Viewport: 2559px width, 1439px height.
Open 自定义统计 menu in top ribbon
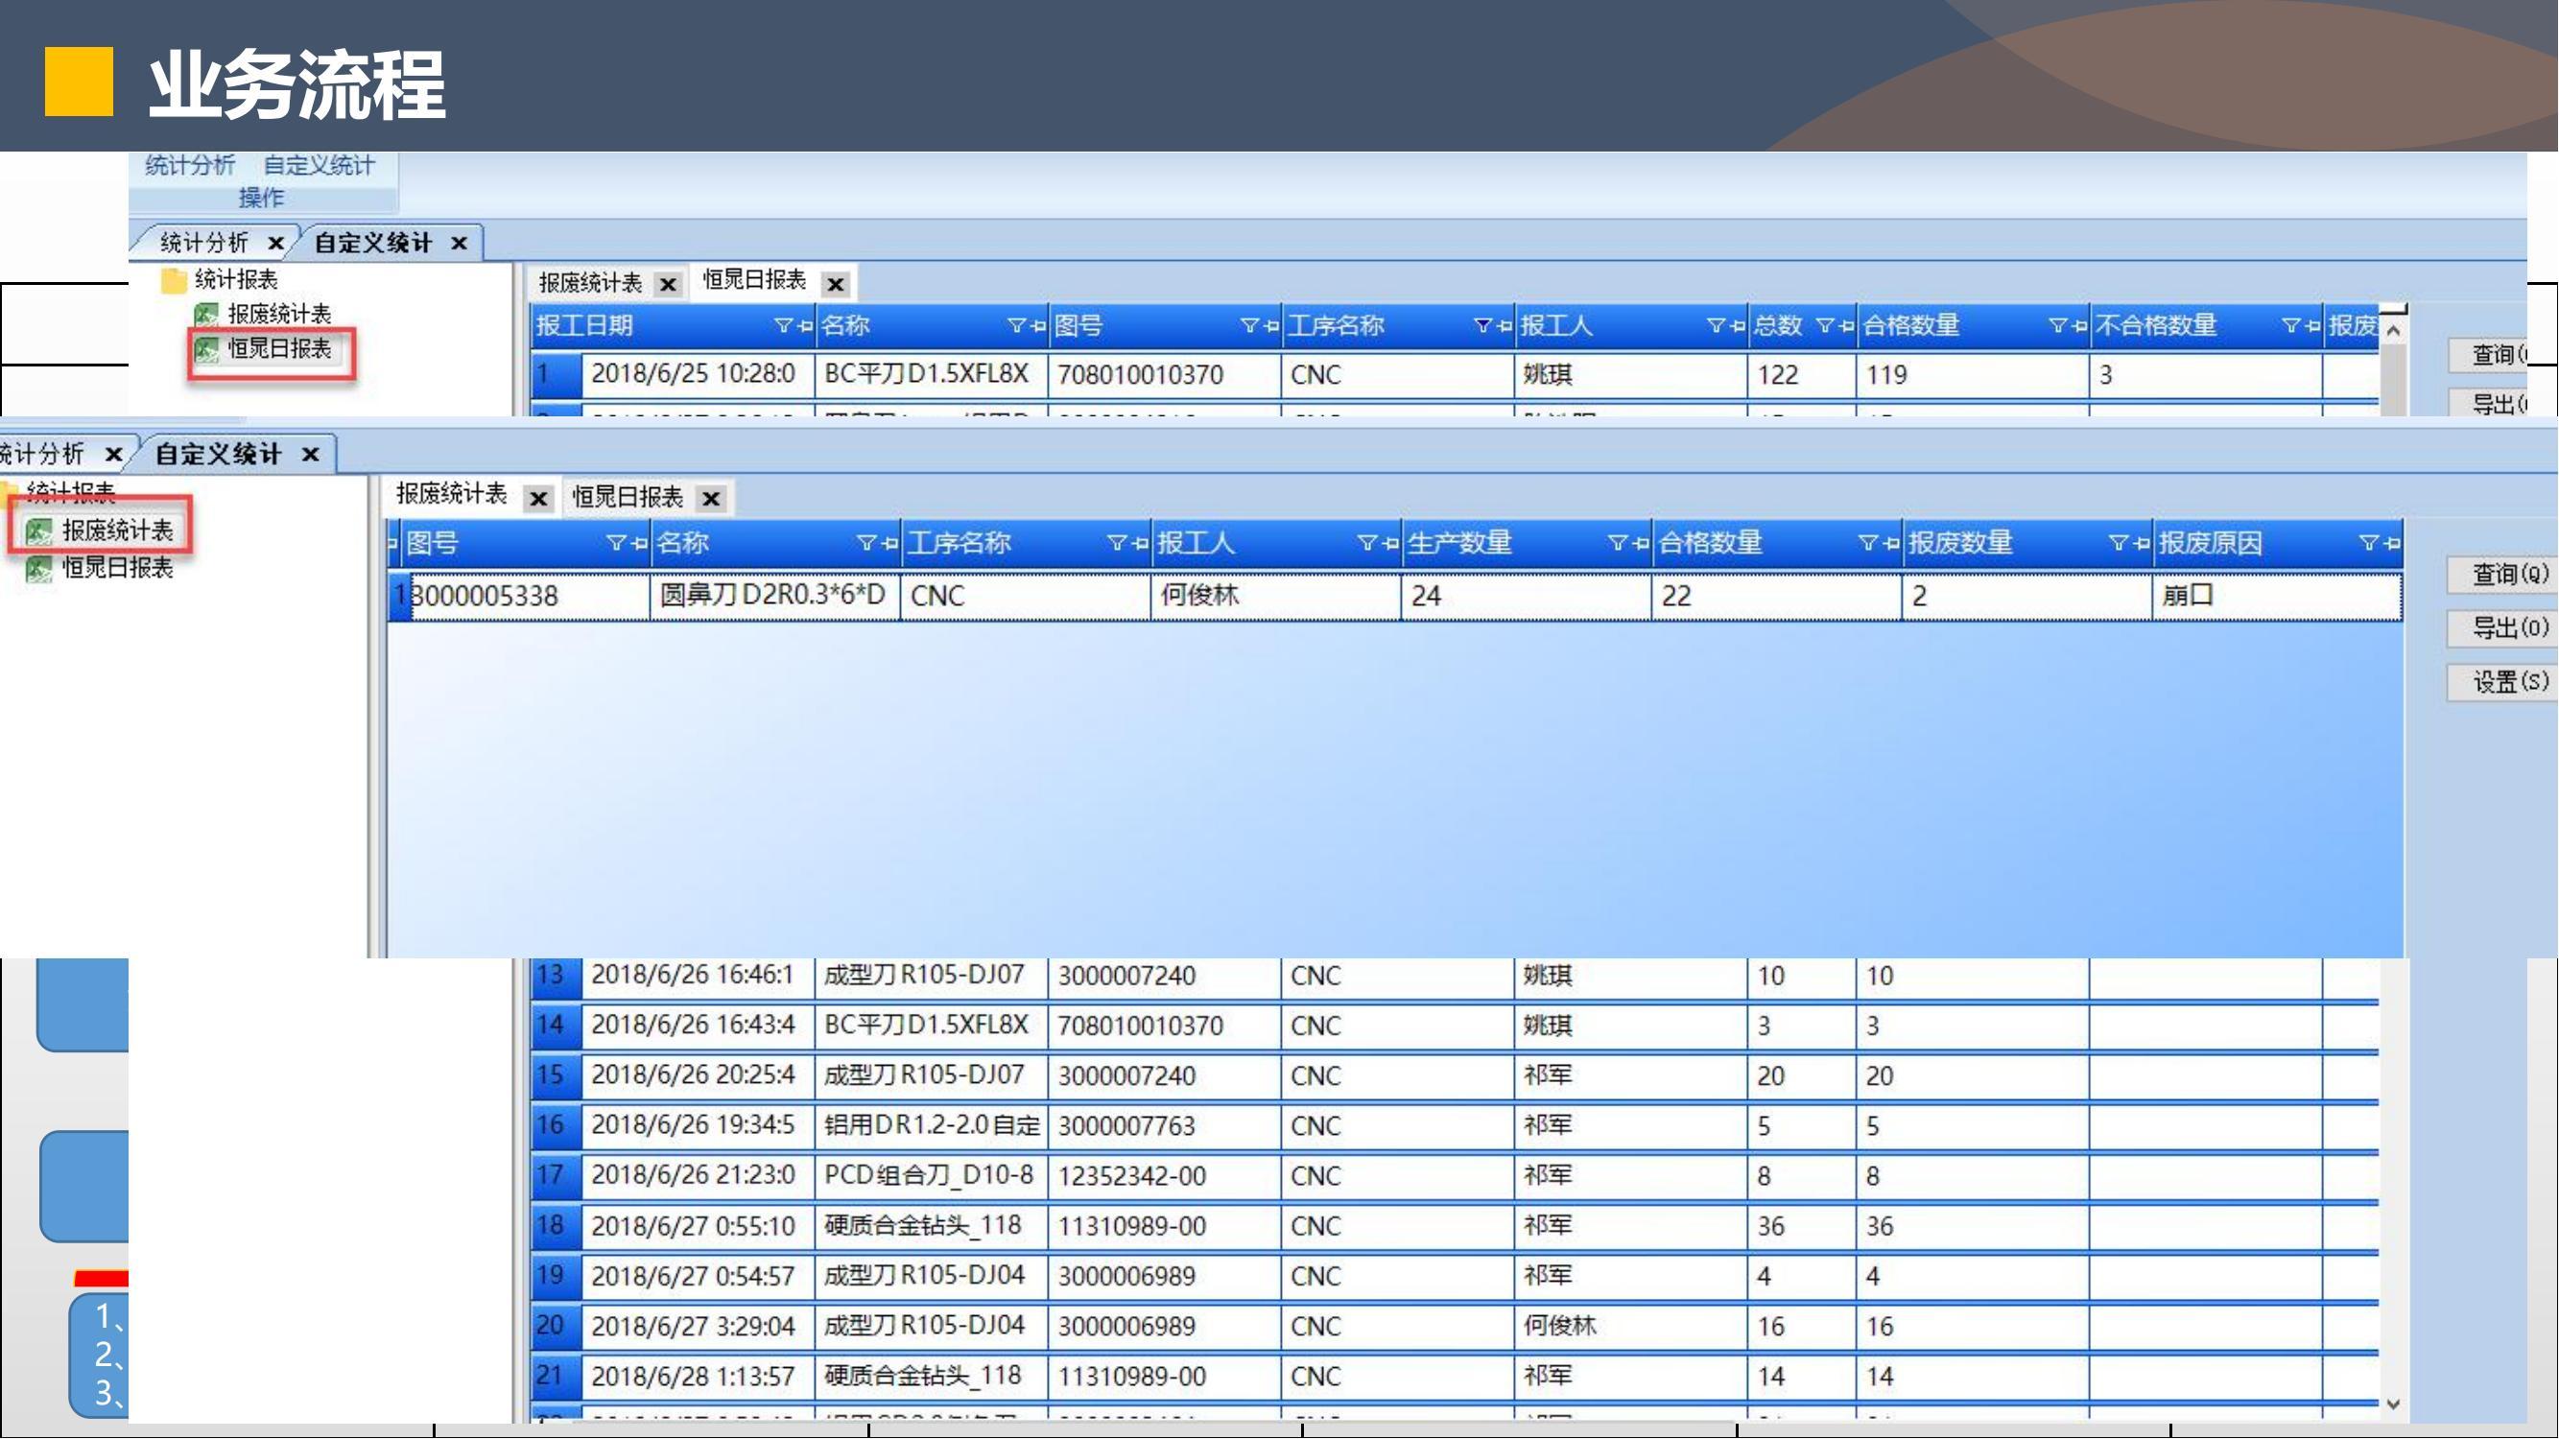(319, 166)
